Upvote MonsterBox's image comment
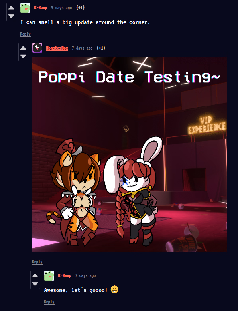 click(23, 48)
